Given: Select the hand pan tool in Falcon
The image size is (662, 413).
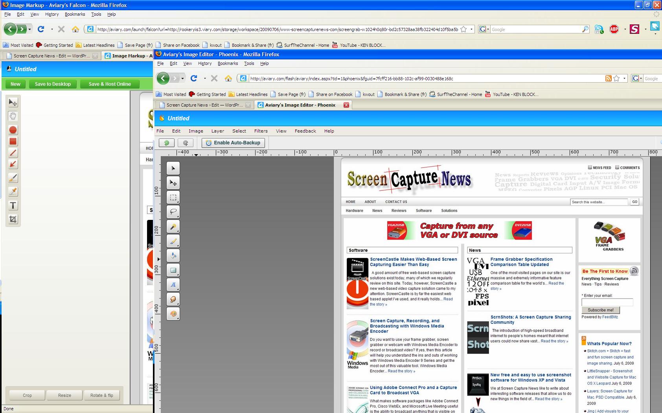Looking at the screenshot, I should point(13,116).
